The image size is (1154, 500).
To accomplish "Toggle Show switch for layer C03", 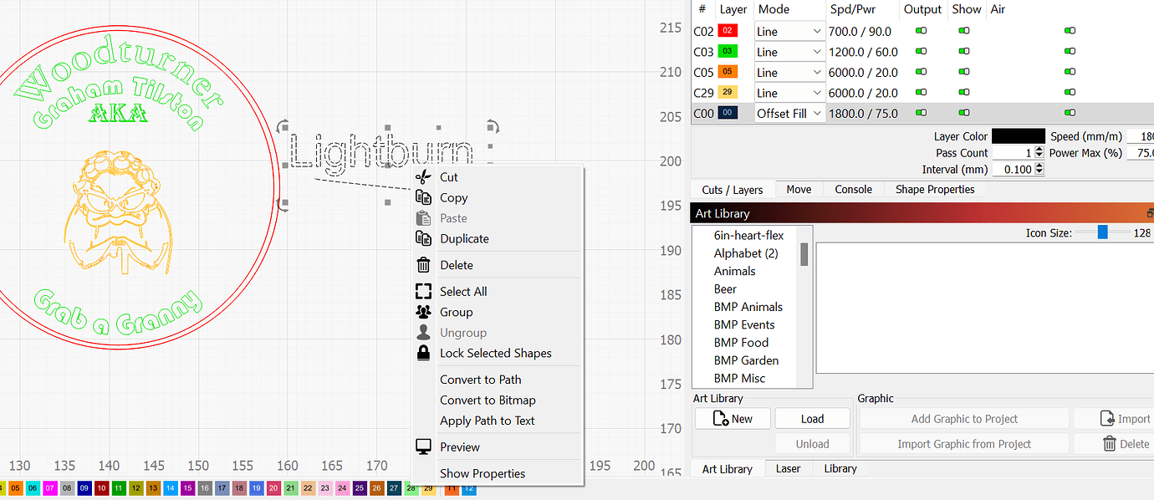I will point(964,52).
